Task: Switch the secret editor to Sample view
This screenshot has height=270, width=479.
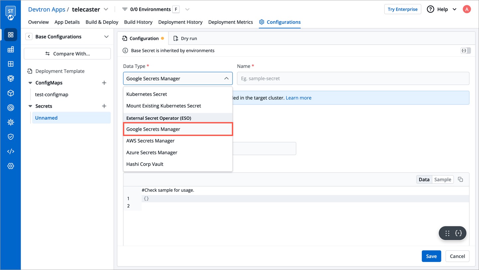Action: [x=443, y=179]
